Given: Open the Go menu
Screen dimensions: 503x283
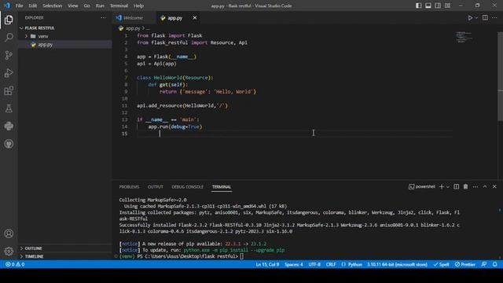Looking at the screenshot, I should click(86, 6).
